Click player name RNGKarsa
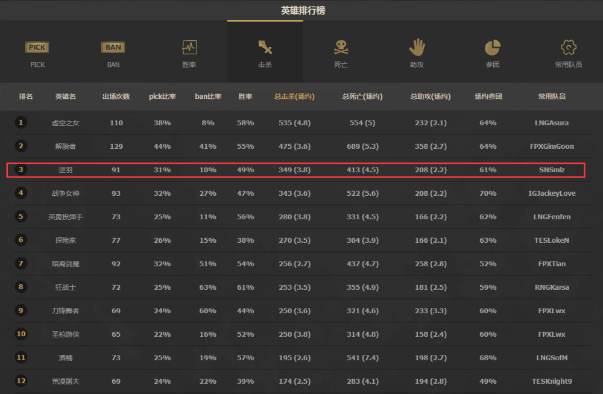The image size is (603, 394). 552,287
